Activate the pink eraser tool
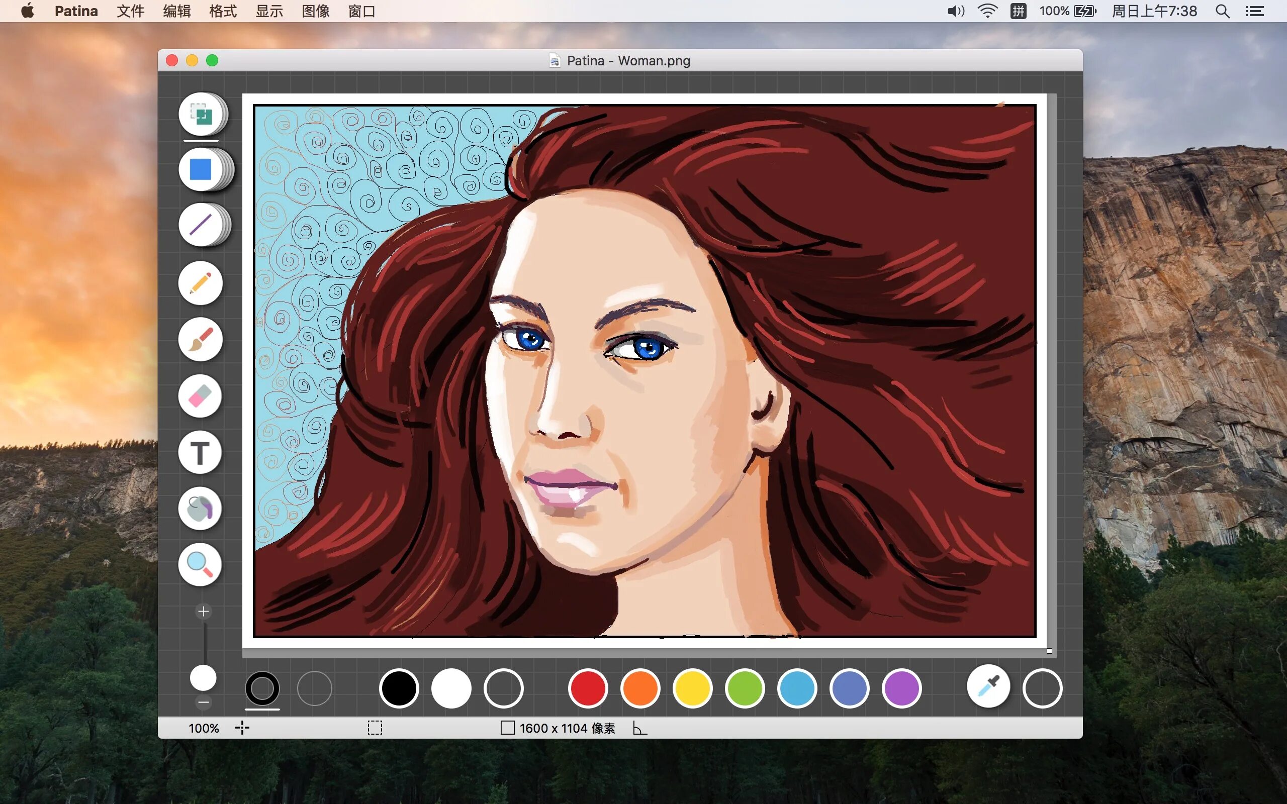Image resolution: width=1287 pixels, height=804 pixels. pyautogui.click(x=201, y=396)
